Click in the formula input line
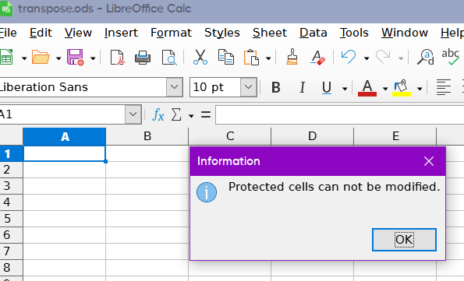 pyautogui.click(x=340, y=114)
